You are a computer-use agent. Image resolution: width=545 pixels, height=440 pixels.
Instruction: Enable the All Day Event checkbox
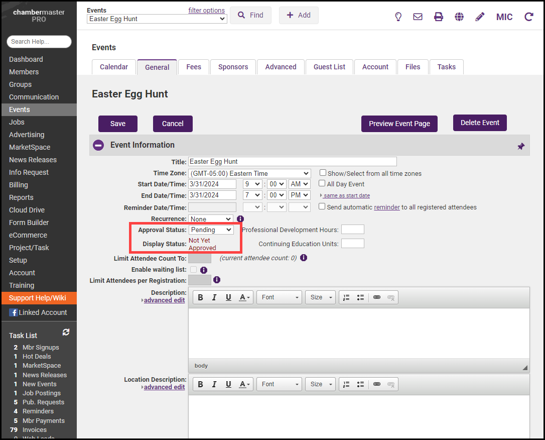tap(322, 183)
